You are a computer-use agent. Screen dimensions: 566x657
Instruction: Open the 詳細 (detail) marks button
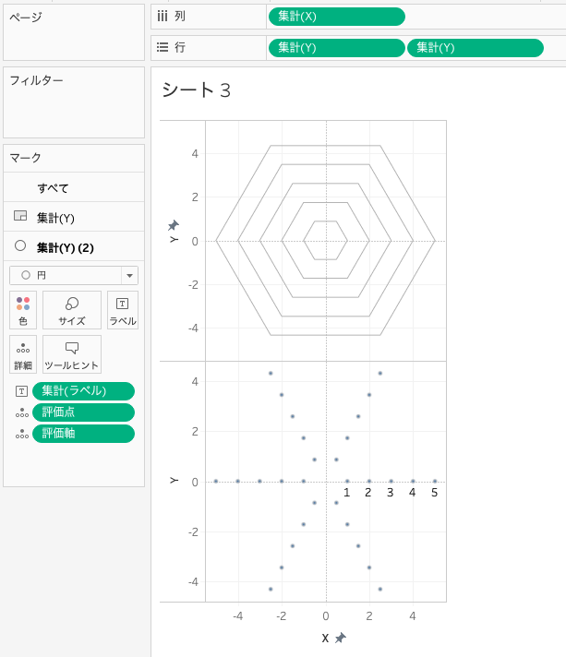[x=23, y=354]
